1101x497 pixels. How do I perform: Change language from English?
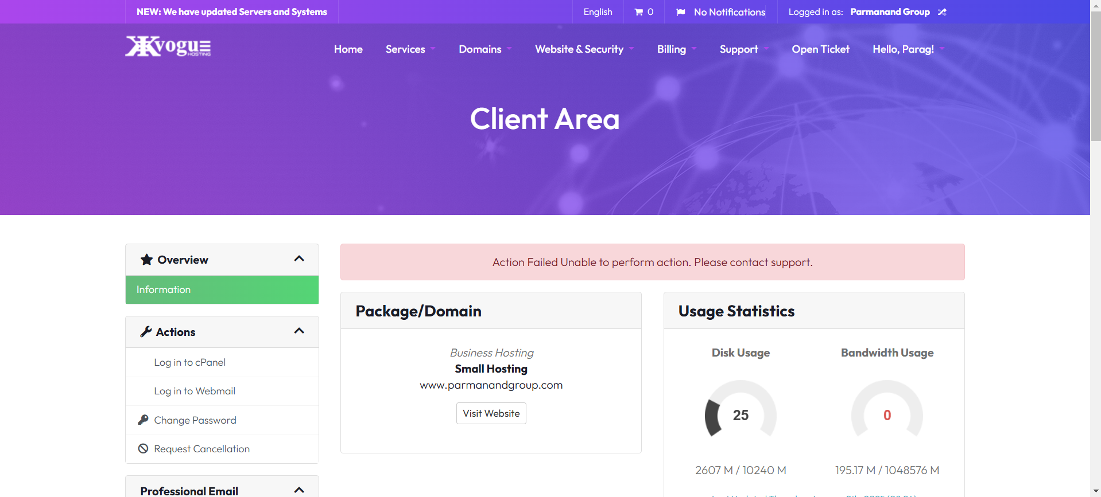coord(598,12)
